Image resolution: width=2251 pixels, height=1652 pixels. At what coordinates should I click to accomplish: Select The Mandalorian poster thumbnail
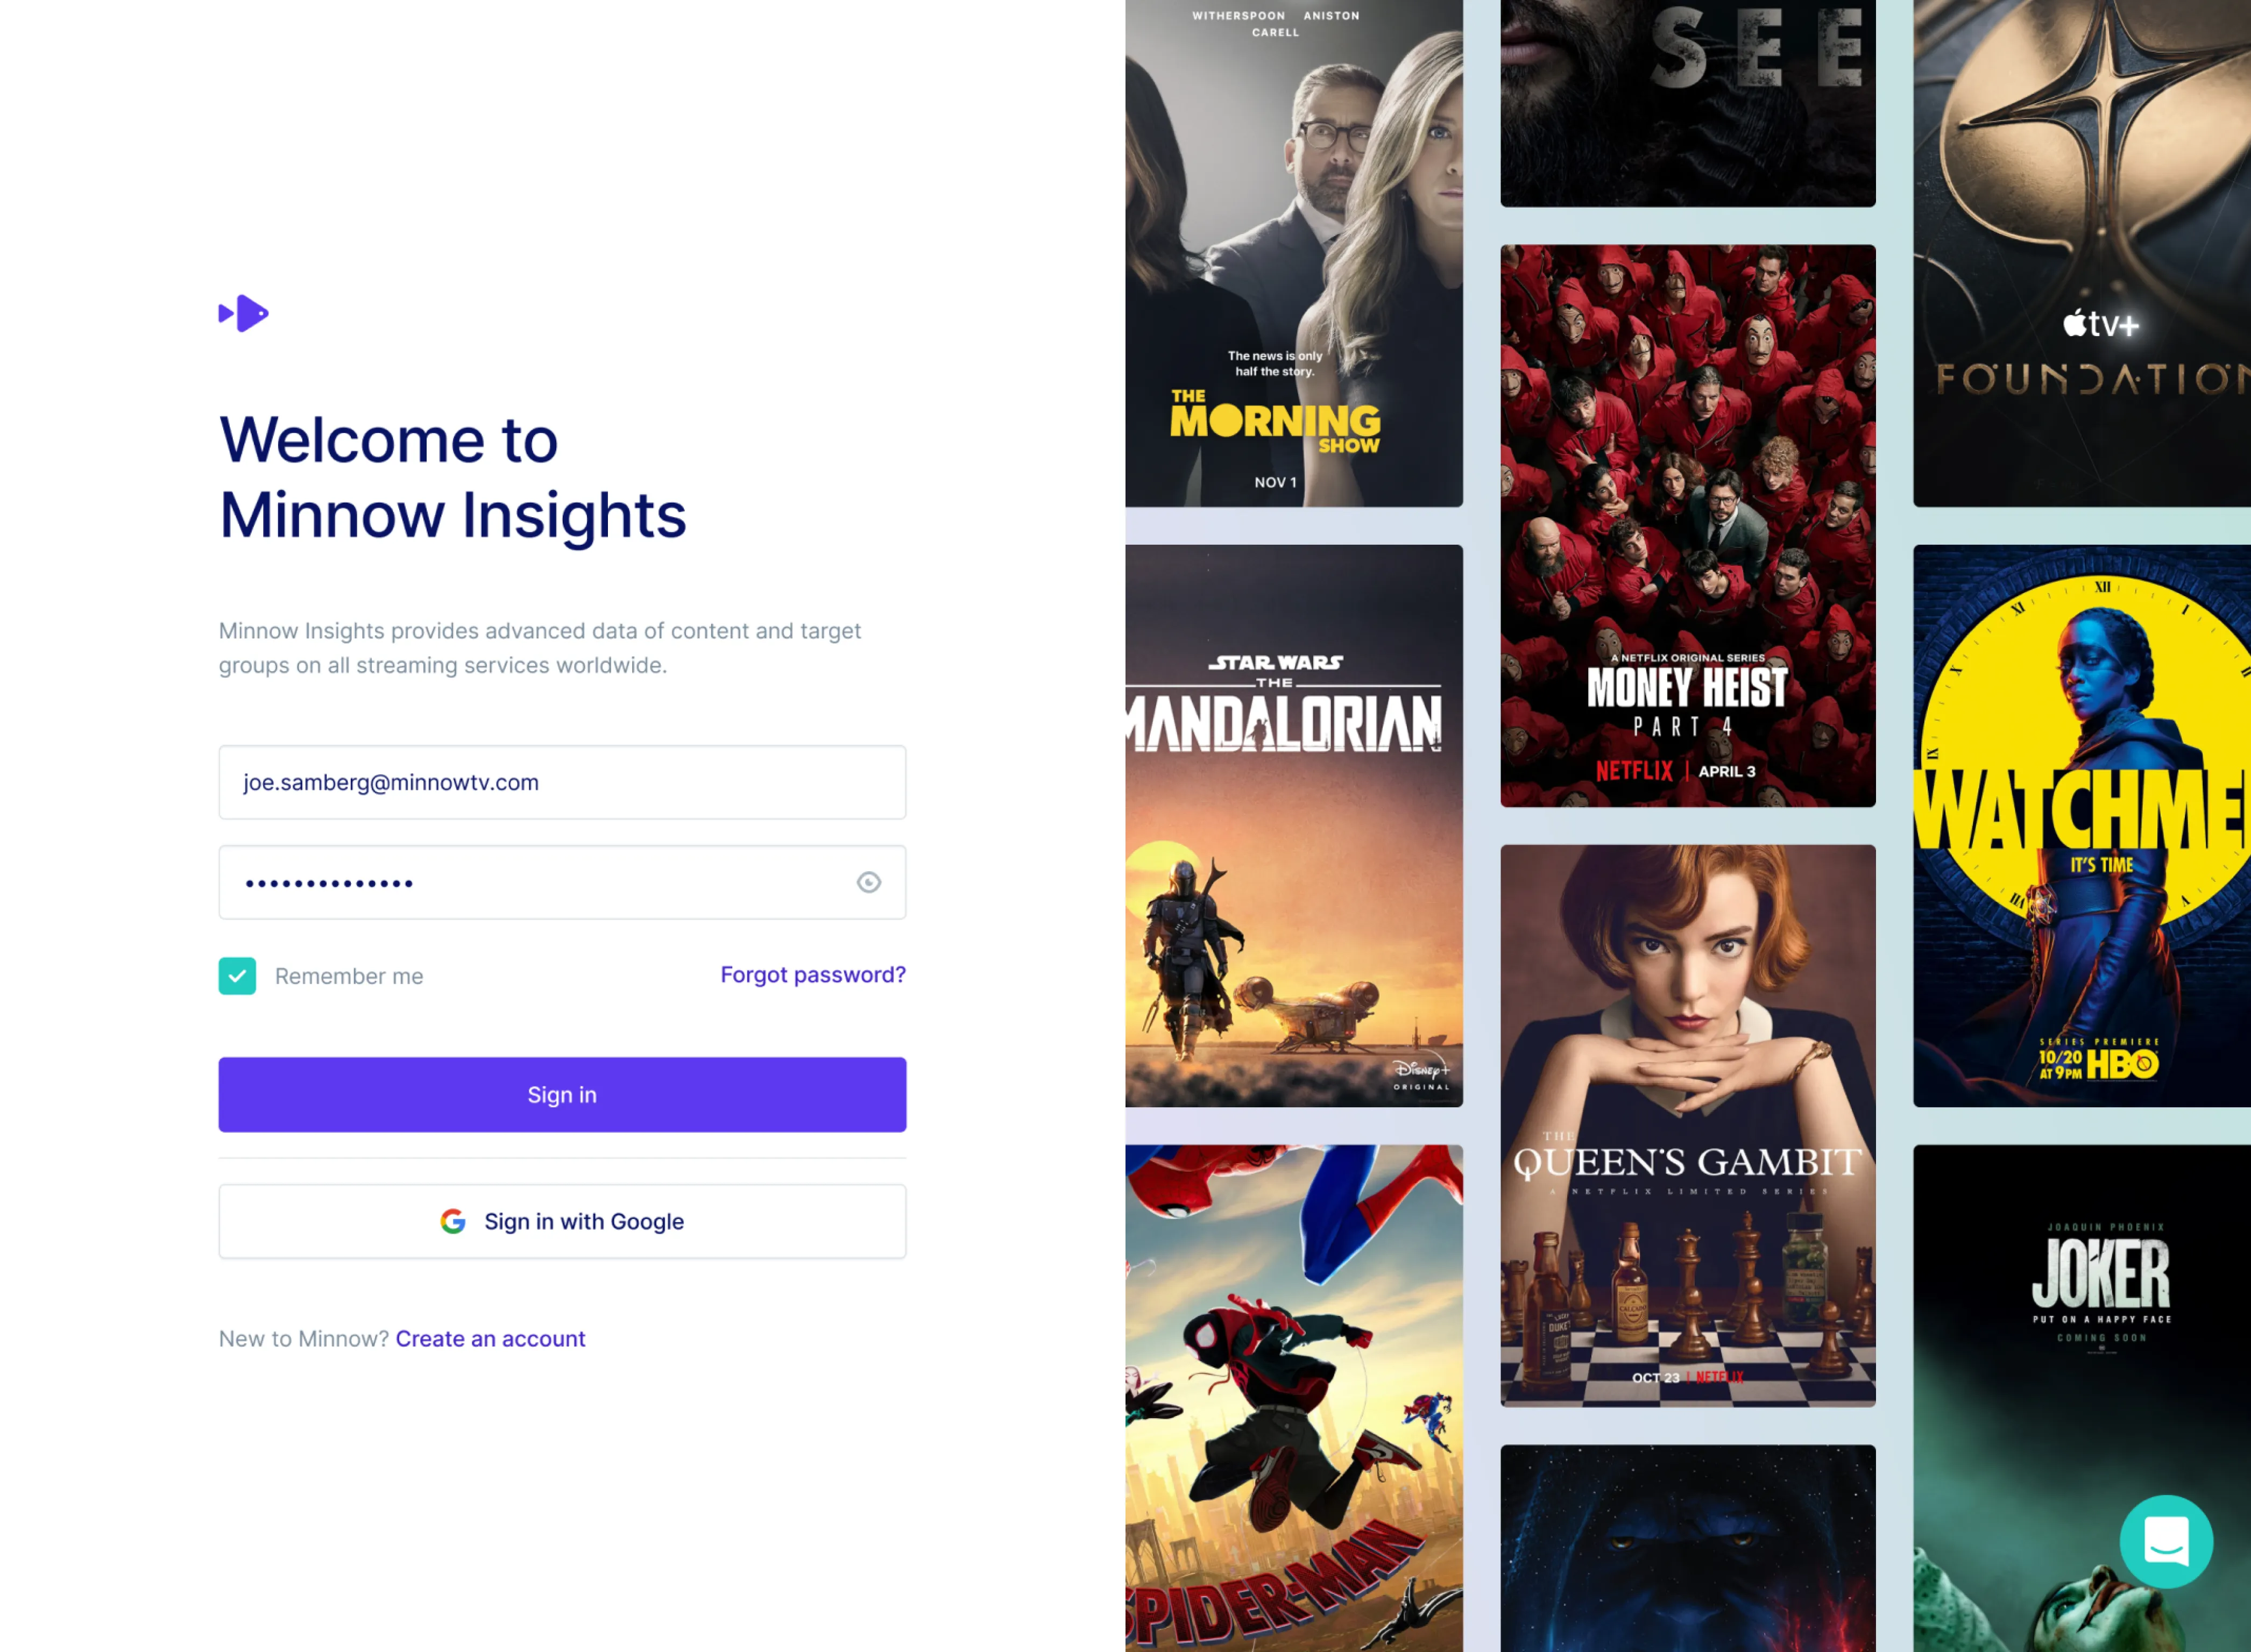(x=1293, y=826)
